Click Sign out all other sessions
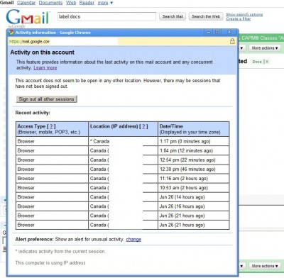Viewport: 284px width, 278px height. point(47,99)
